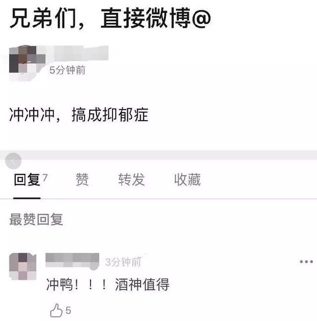The image size is (317, 321).
Task: Switch to the 赞 tab
Action: click(x=82, y=179)
